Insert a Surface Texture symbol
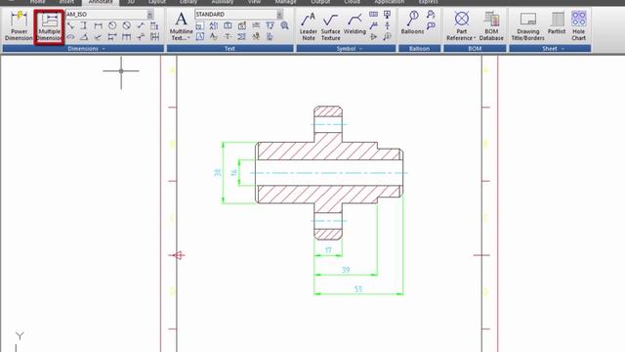This screenshot has height=352, width=625. pos(331,26)
